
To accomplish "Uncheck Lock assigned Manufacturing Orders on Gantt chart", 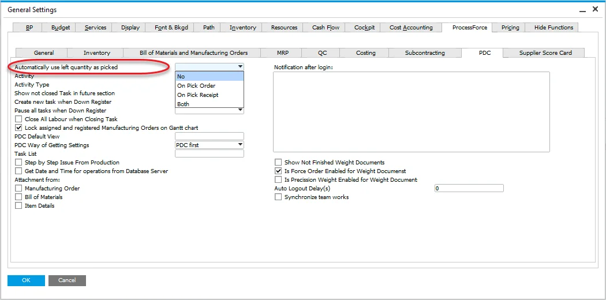I will [19, 127].
